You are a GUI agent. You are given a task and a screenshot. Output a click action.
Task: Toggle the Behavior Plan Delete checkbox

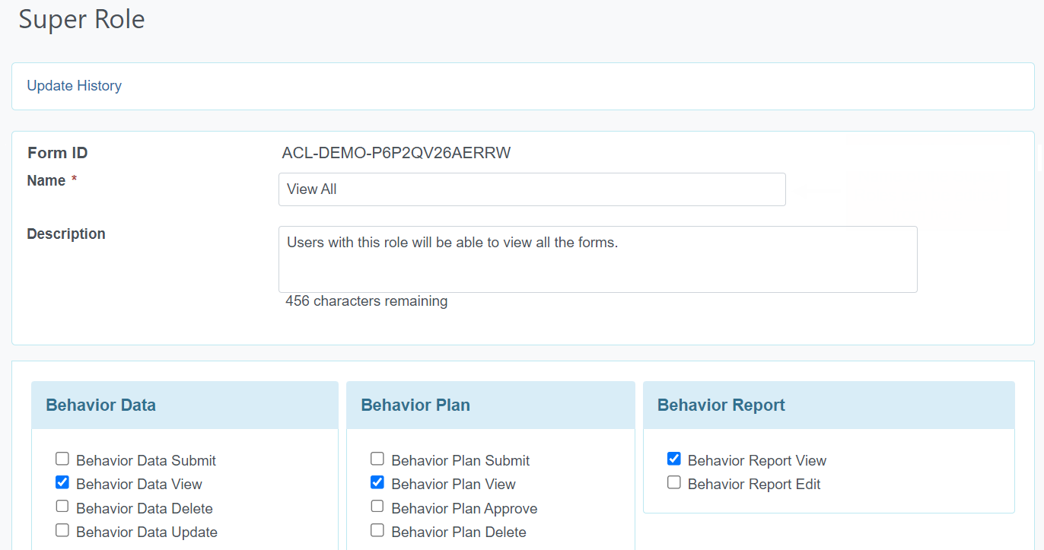(377, 530)
